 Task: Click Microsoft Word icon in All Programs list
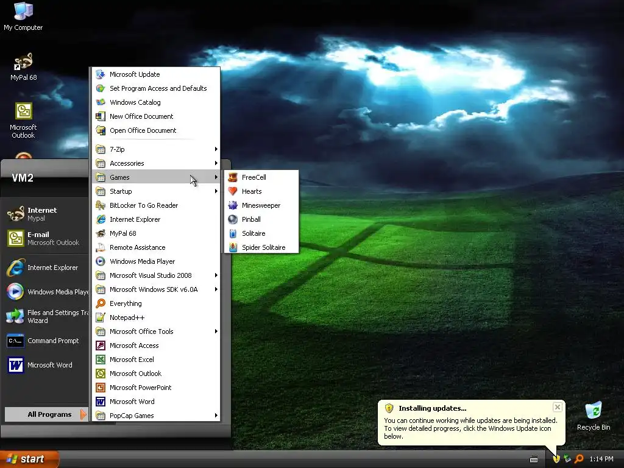(101, 402)
